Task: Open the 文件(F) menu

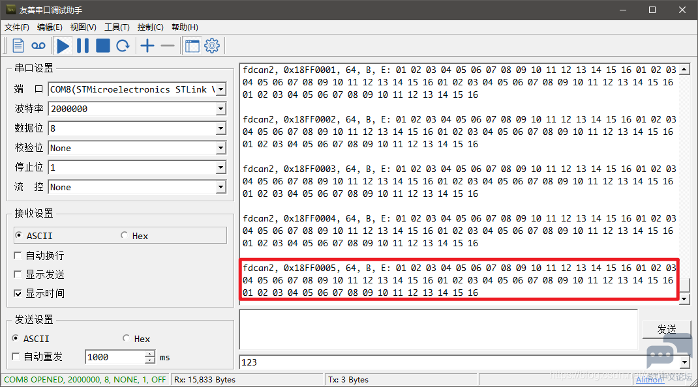Action: click(17, 27)
